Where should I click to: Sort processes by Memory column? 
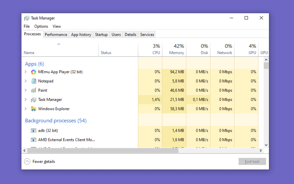click(x=174, y=49)
